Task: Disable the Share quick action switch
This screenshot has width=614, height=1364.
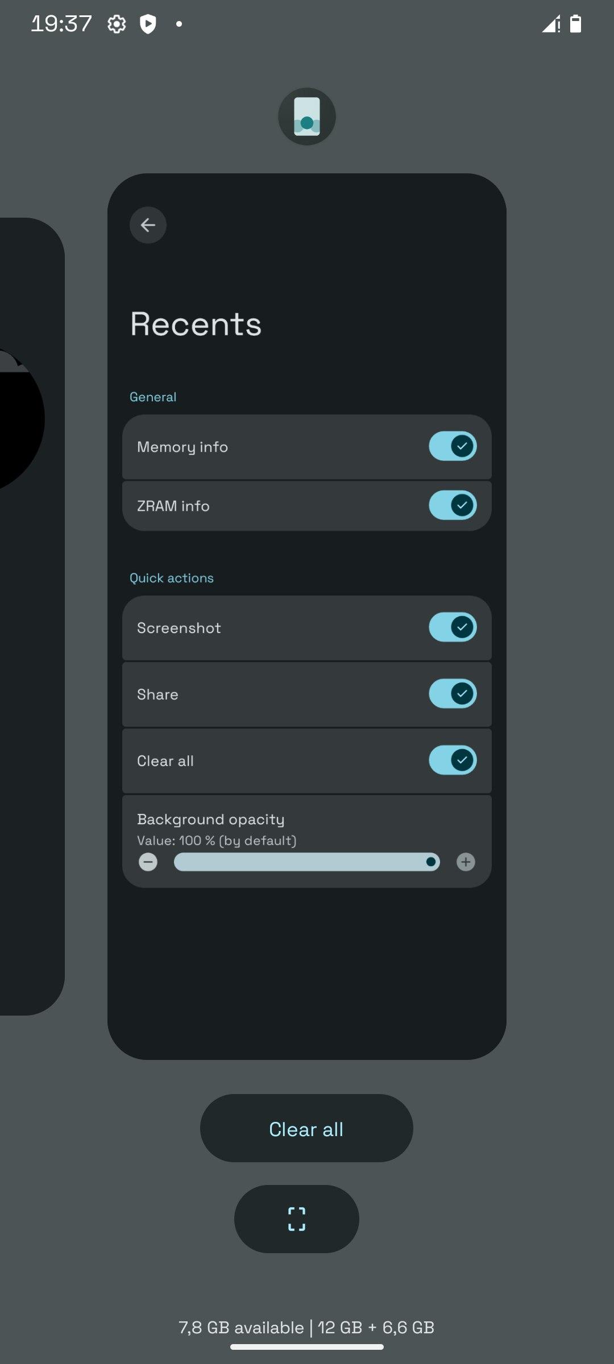Action: [453, 694]
